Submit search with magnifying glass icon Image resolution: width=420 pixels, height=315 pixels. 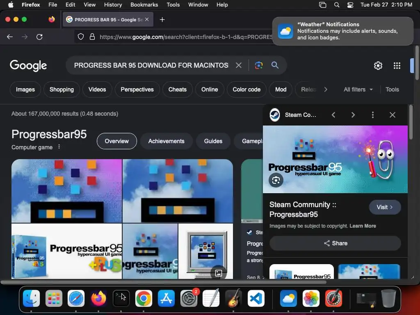[x=275, y=65]
